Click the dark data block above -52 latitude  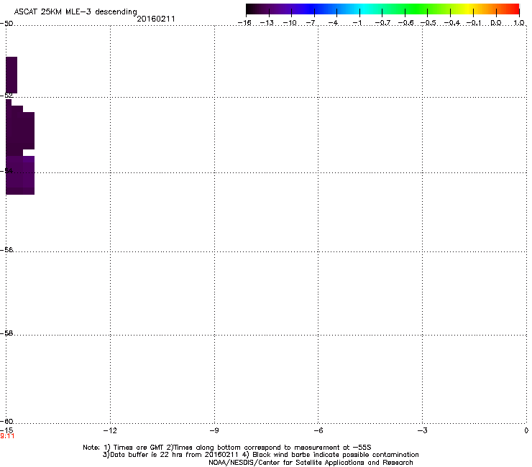click(12, 75)
